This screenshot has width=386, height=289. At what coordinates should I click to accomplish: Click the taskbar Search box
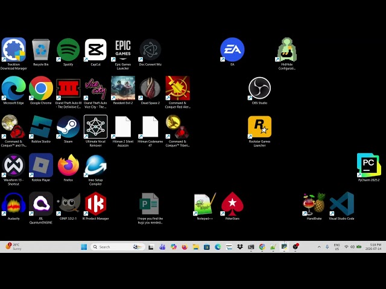point(118,247)
